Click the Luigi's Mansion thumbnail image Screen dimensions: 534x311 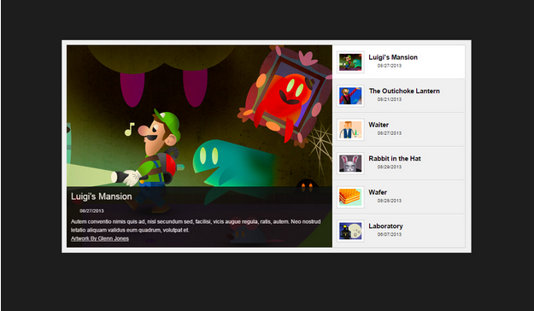coord(350,62)
